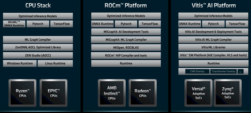Select the EPYC CPUs chip icon
The width and height of the screenshot is (251, 113).
pyautogui.click(x=53, y=93)
